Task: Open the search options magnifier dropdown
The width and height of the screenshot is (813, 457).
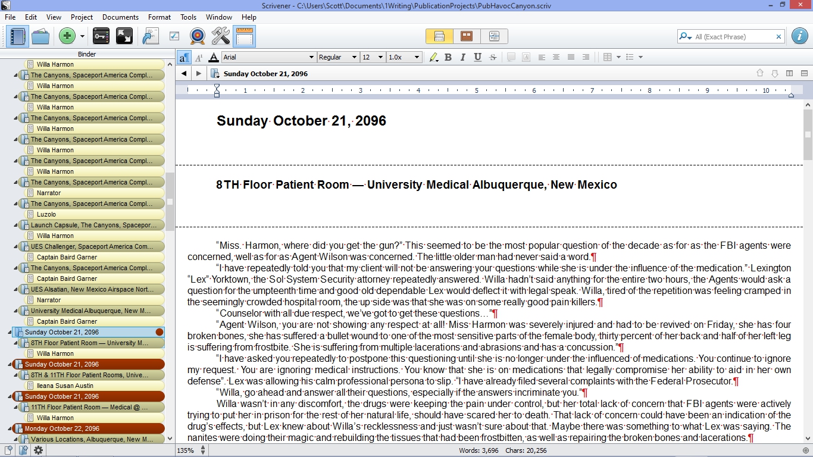Action: [686, 37]
